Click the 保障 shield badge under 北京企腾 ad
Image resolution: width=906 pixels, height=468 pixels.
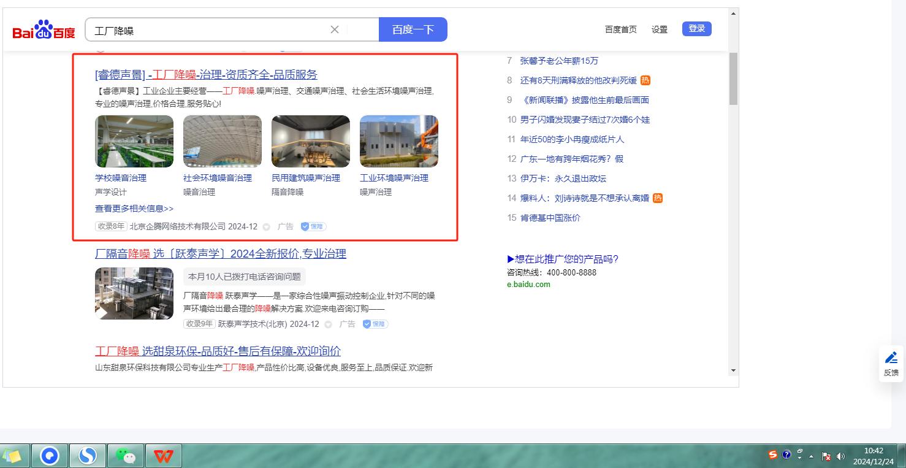pyautogui.click(x=313, y=226)
